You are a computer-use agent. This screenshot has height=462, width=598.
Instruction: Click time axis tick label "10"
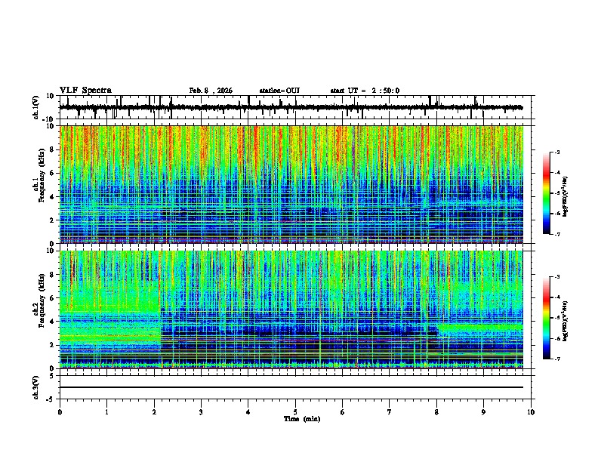(531, 412)
